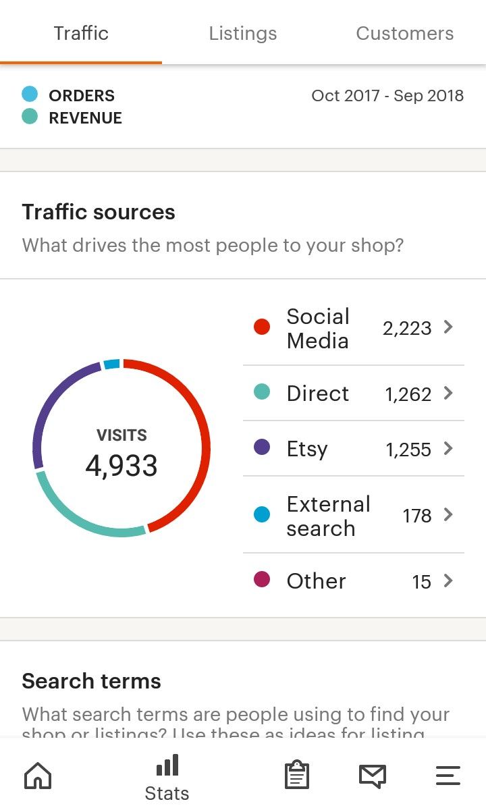This screenshot has width=486, height=810.
Task: Expand Direct traffic chevron arrow
Action: (x=448, y=393)
